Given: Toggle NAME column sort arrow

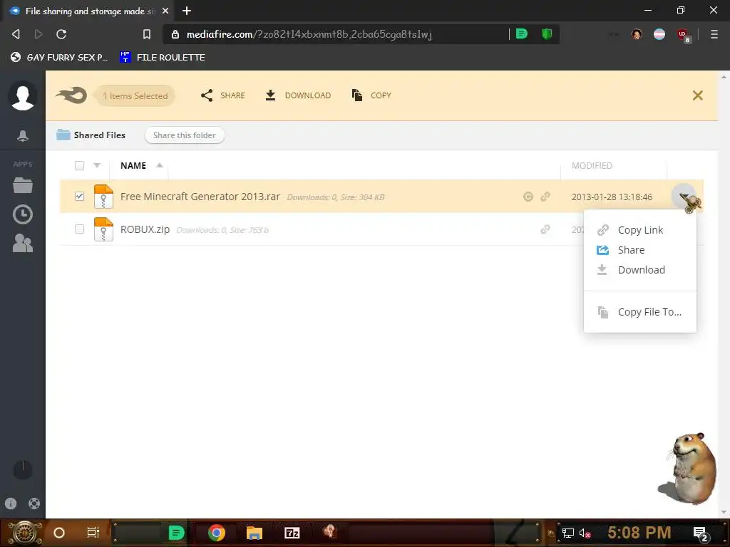Looking at the screenshot, I should click(x=160, y=165).
